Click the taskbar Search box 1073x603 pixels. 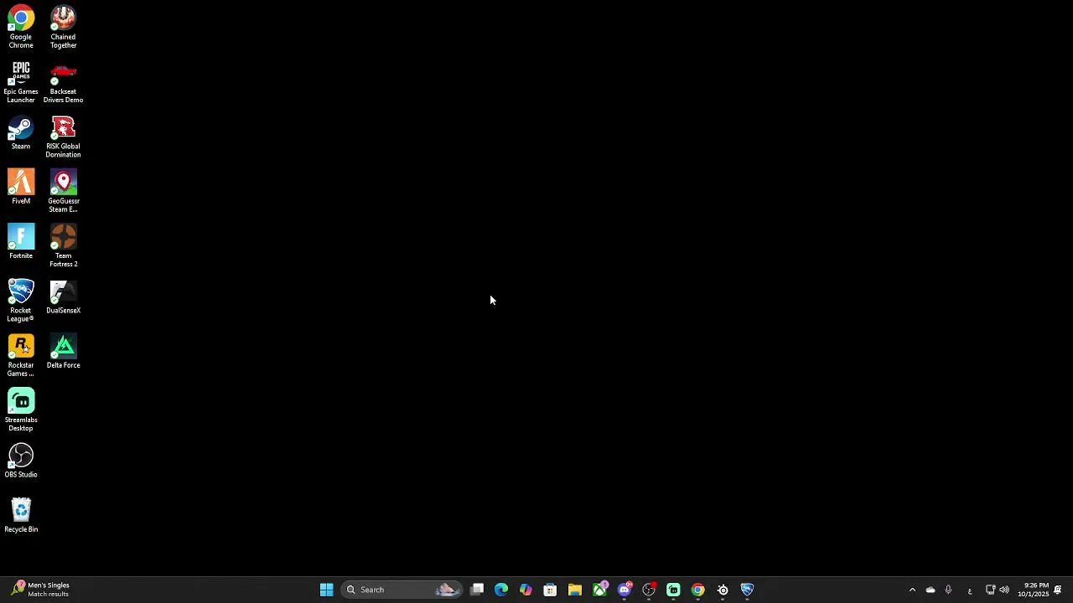pyautogui.click(x=402, y=590)
